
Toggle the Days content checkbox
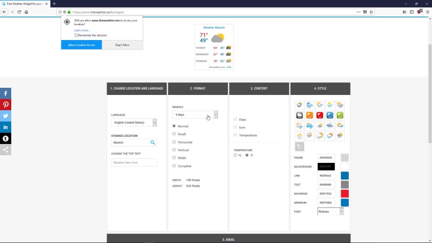pos(235,119)
